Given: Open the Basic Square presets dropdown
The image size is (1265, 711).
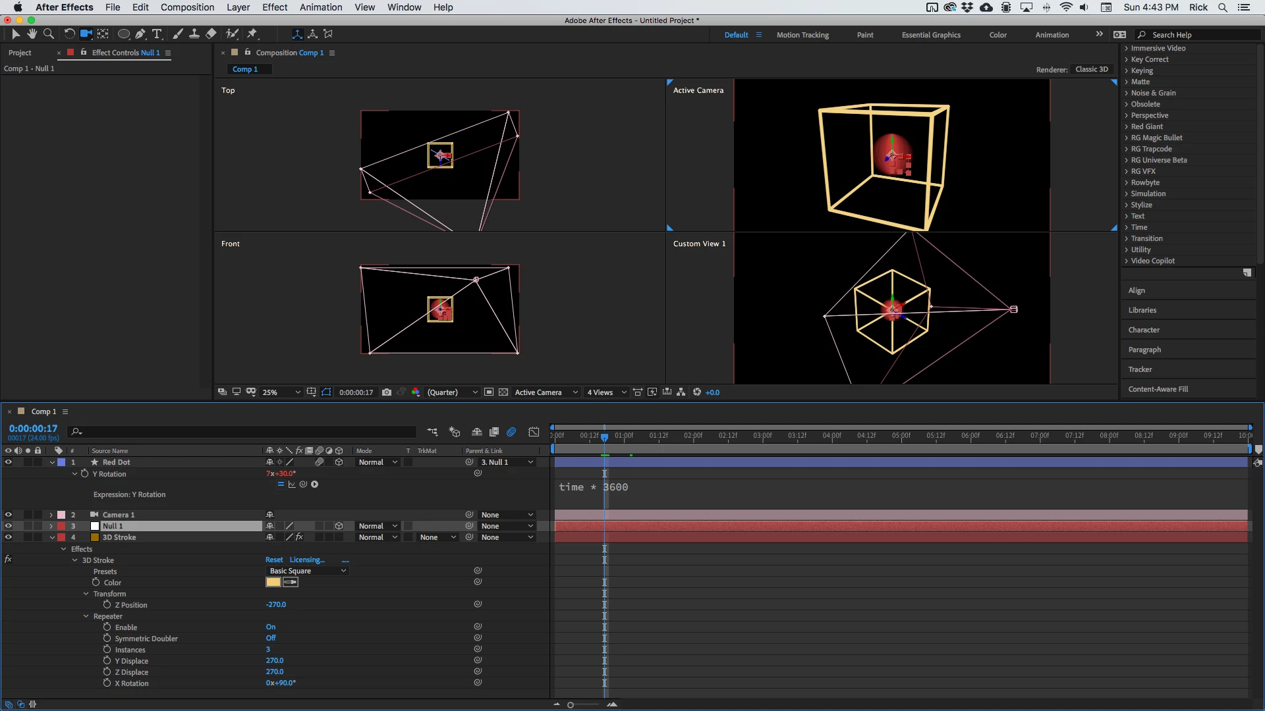Looking at the screenshot, I should click(x=307, y=571).
